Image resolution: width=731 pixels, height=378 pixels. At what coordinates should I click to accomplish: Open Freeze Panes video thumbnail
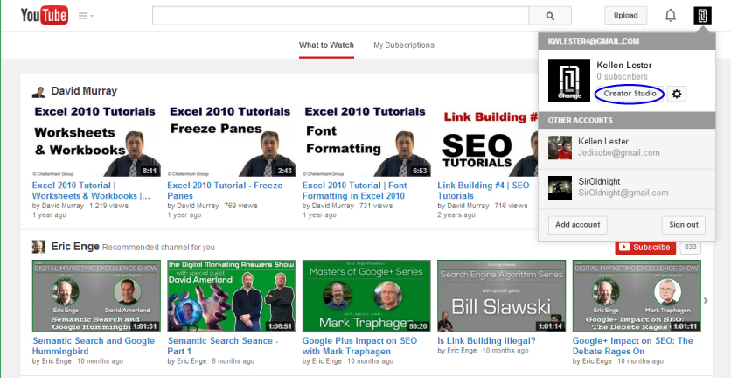[231, 140]
